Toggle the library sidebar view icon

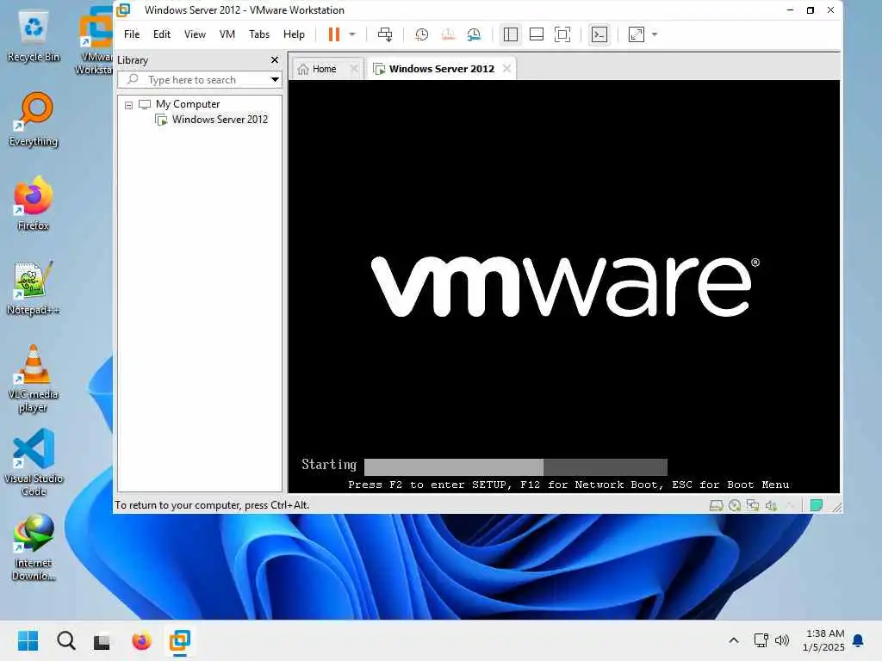pos(510,34)
